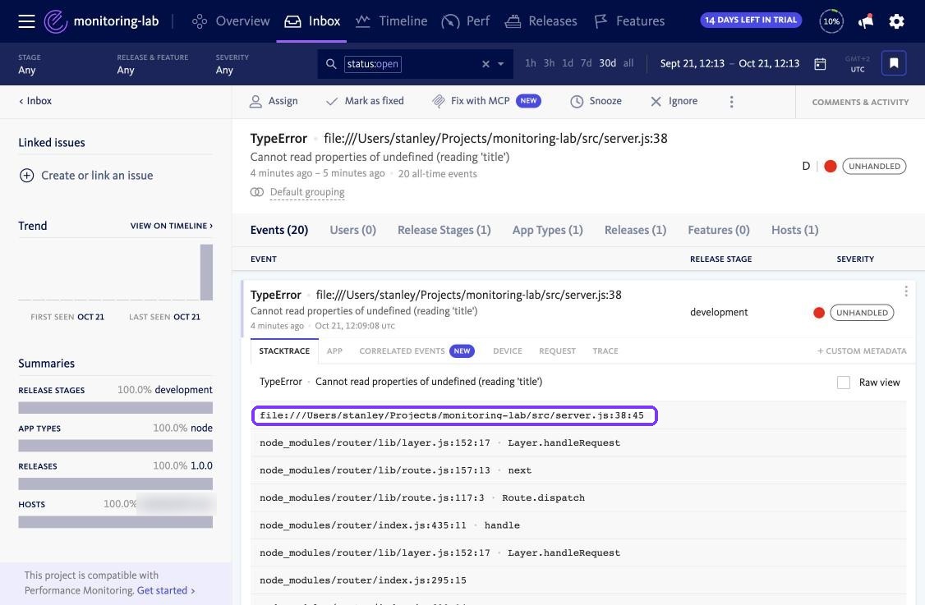Click the 10% setup progress circle
The width and height of the screenshot is (925, 605).
click(831, 21)
